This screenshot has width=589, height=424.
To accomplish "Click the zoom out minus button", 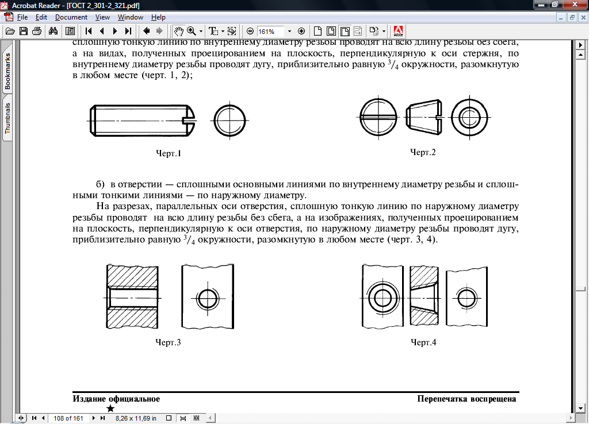I will 250,31.
